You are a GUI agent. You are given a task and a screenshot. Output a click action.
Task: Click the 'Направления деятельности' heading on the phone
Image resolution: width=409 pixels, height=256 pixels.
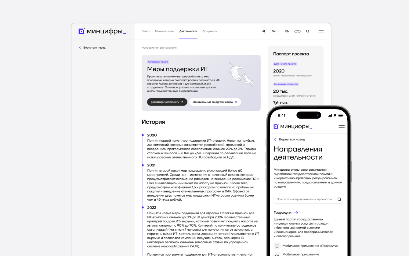(298, 153)
